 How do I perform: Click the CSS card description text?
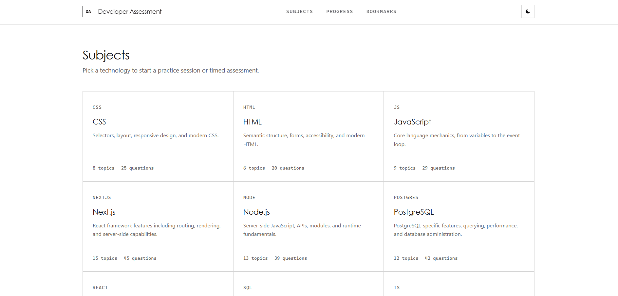point(156,136)
